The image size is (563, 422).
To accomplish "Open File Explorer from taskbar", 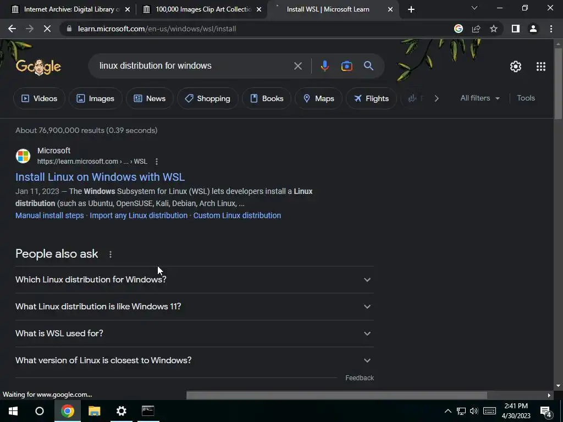I will coord(94,411).
